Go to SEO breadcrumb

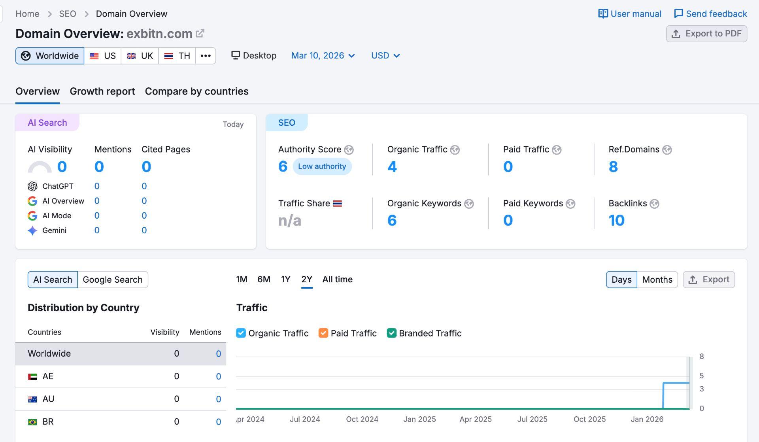[68, 14]
